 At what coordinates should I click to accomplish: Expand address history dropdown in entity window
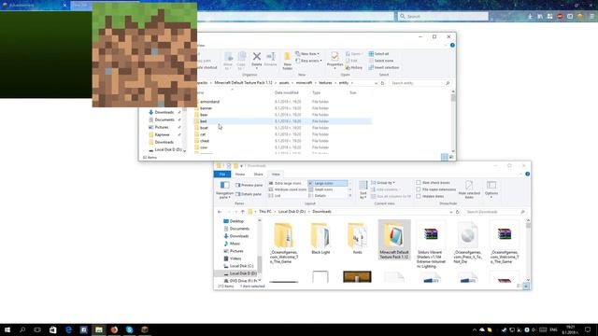[x=376, y=83]
